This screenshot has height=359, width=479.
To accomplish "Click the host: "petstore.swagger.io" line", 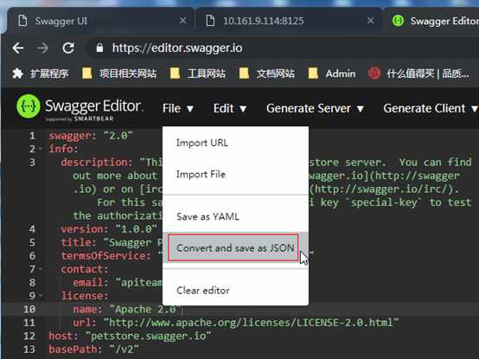I will pos(130,336).
